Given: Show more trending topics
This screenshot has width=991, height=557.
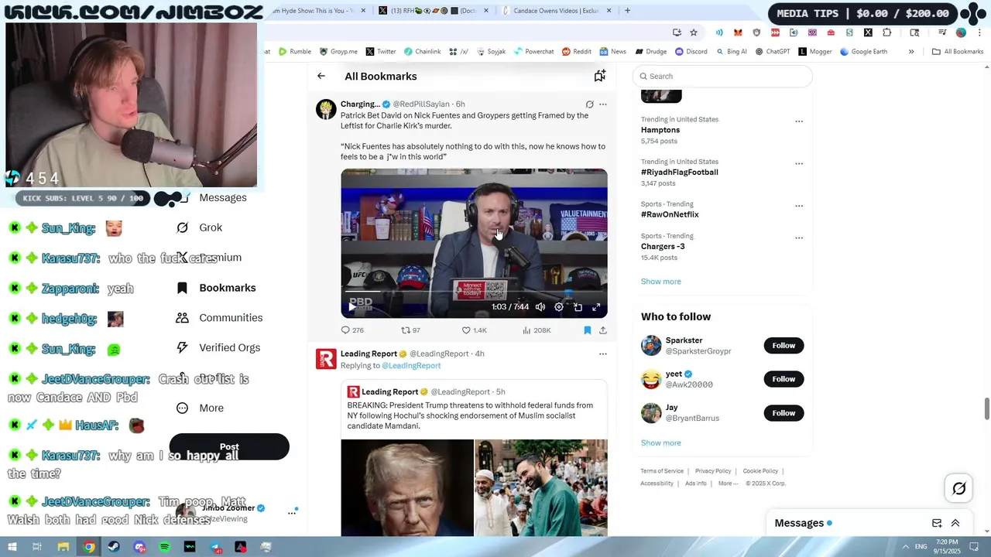Looking at the screenshot, I should click(661, 282).
